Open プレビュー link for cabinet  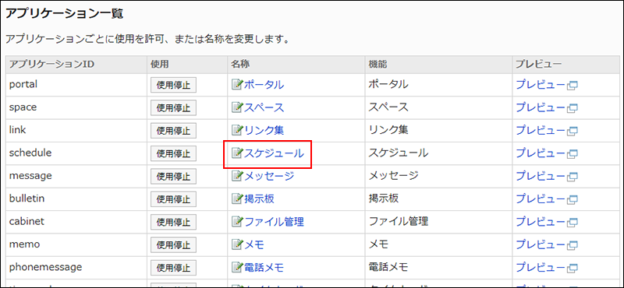click(541, 221)
